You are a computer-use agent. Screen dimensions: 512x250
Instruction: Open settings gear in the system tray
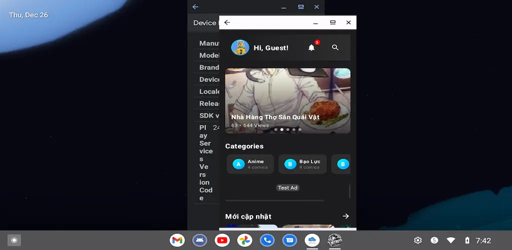pyautogui.click(x=417, y=240)
